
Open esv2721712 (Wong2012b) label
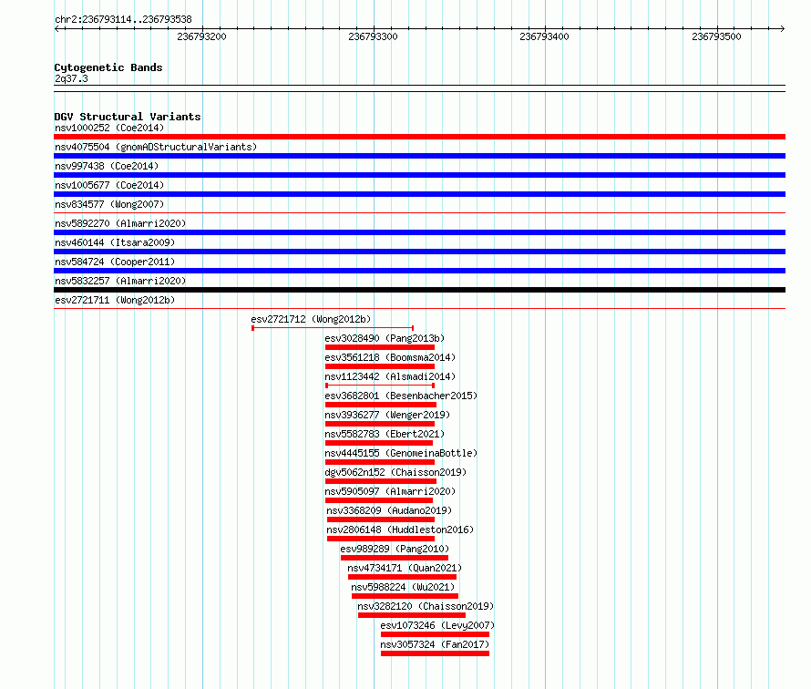point(311,319)
